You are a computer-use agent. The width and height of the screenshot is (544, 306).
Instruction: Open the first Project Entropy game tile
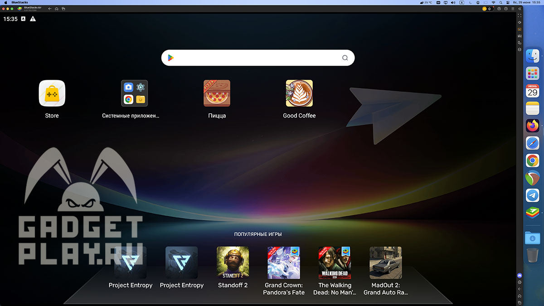pyautogui.click(x=131, y=262)
